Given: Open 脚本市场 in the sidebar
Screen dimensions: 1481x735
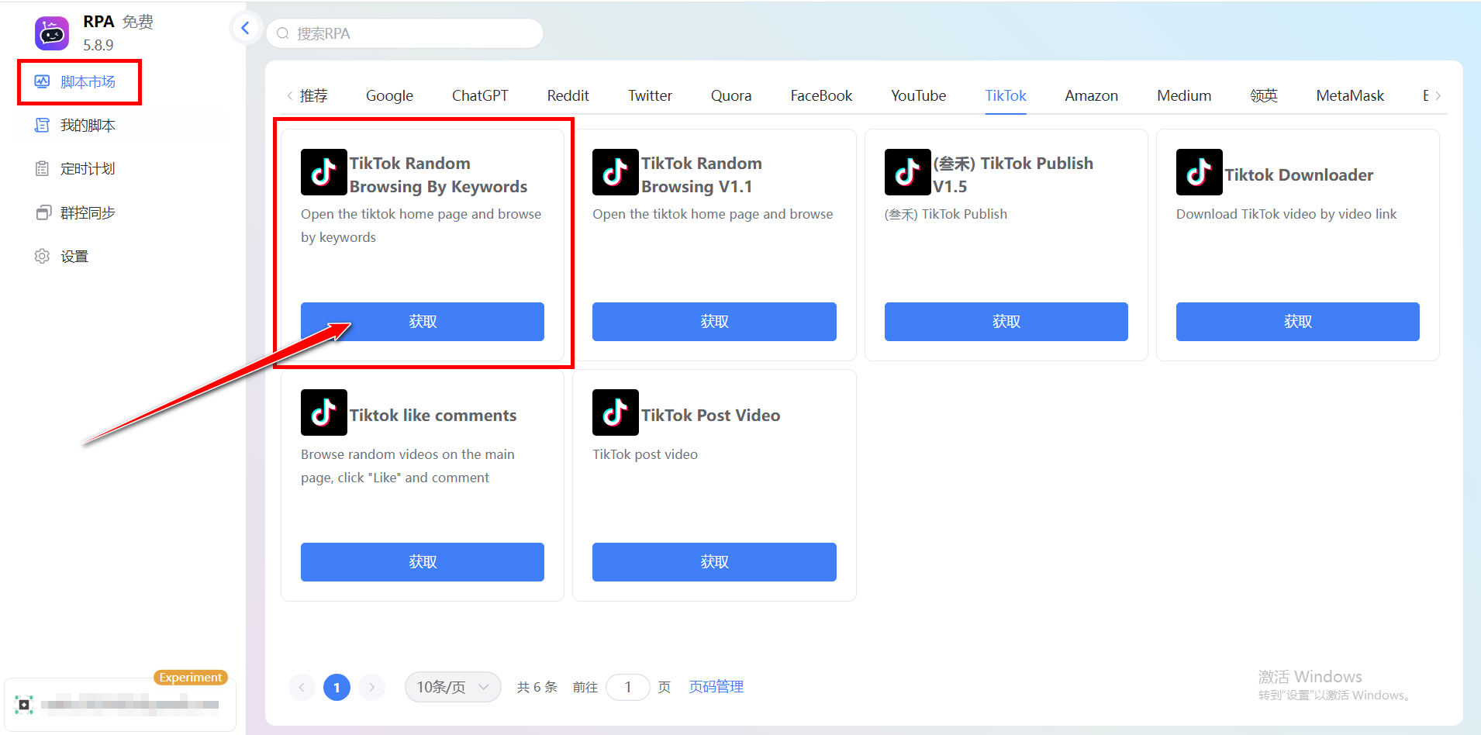Looking at the screenshot, I should (88, 81).
